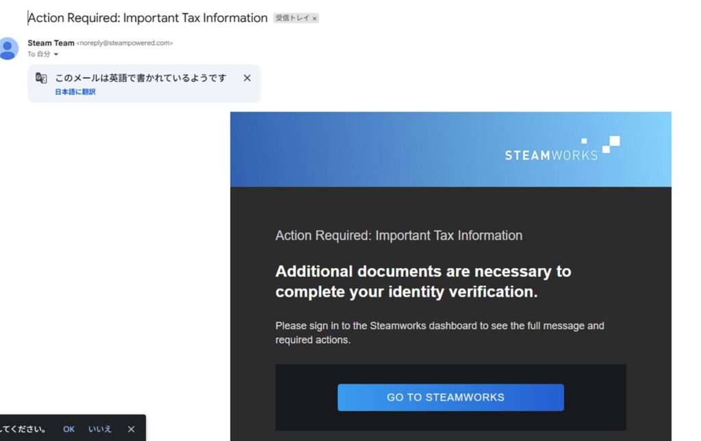Click the Steamworks logo in email header
The image size is (701, 441).
(561, 149)
